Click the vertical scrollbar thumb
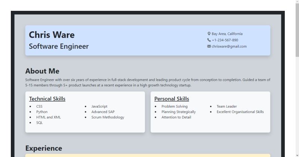This screenshot has width=299, height=157. (297, 30)
